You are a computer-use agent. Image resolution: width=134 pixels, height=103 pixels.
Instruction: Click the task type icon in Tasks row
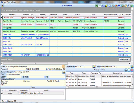click(2, 93)
